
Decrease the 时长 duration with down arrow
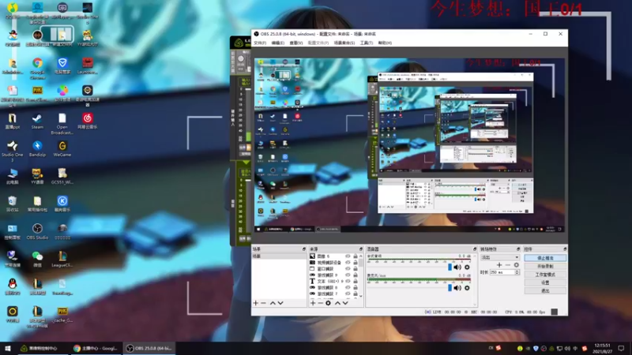click(x=517, y=274)
